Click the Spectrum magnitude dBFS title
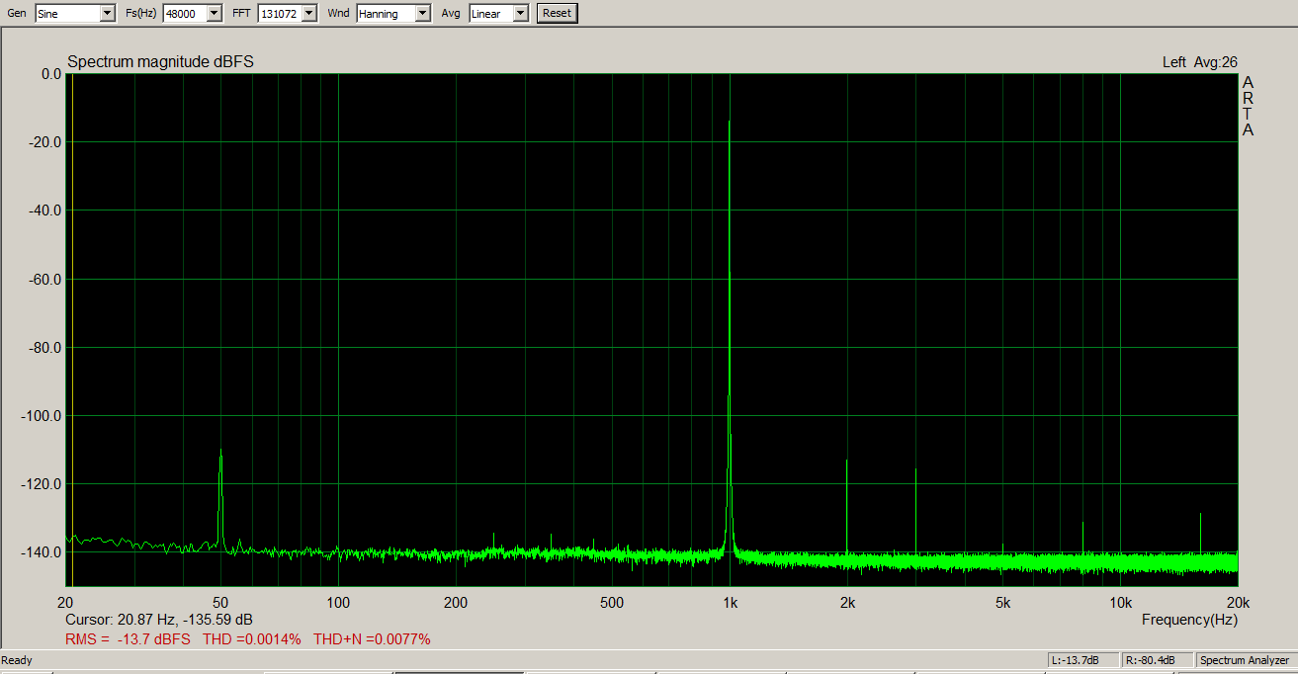The height and width of the screenshot is (674, 1298). point(160,62)
